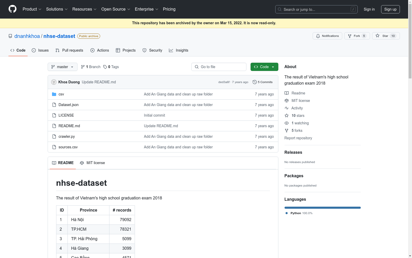This screenshot has width=412, height=258.
Task: Click the repository icon beside dnanhkhoa
Action: 10,36
